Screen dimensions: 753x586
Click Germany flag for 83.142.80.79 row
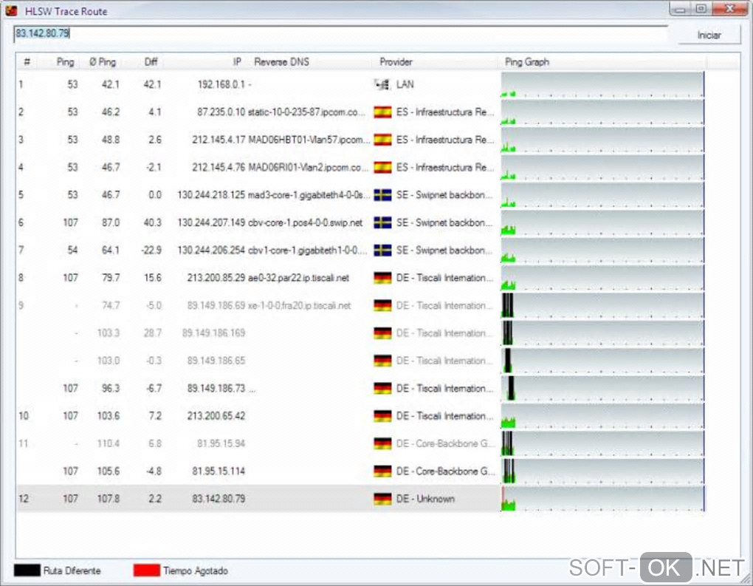[x=382, y=499]
